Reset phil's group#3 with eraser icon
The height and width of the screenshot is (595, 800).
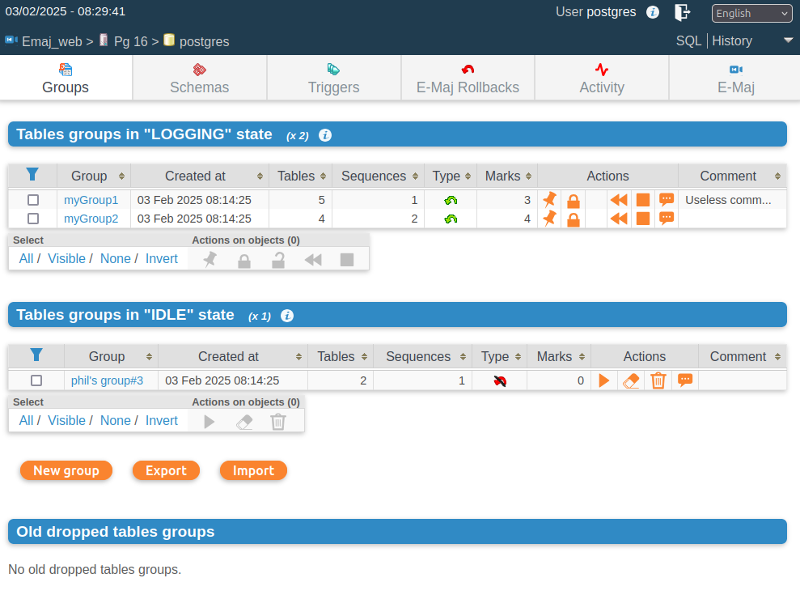point(631,380)
